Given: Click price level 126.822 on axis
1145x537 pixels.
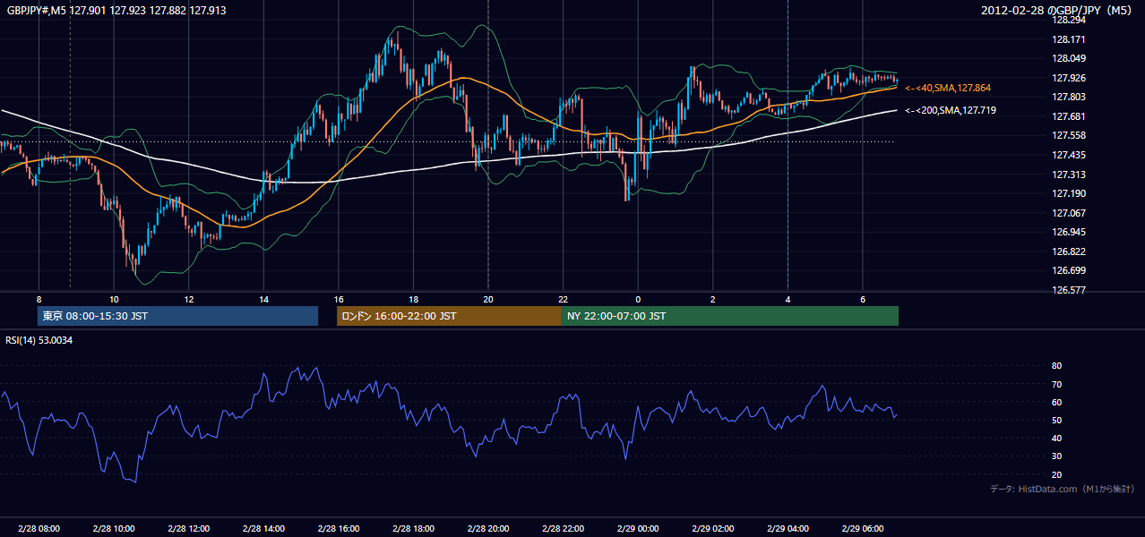Looking at the screenshot, I should click(x=1069, y=251).
